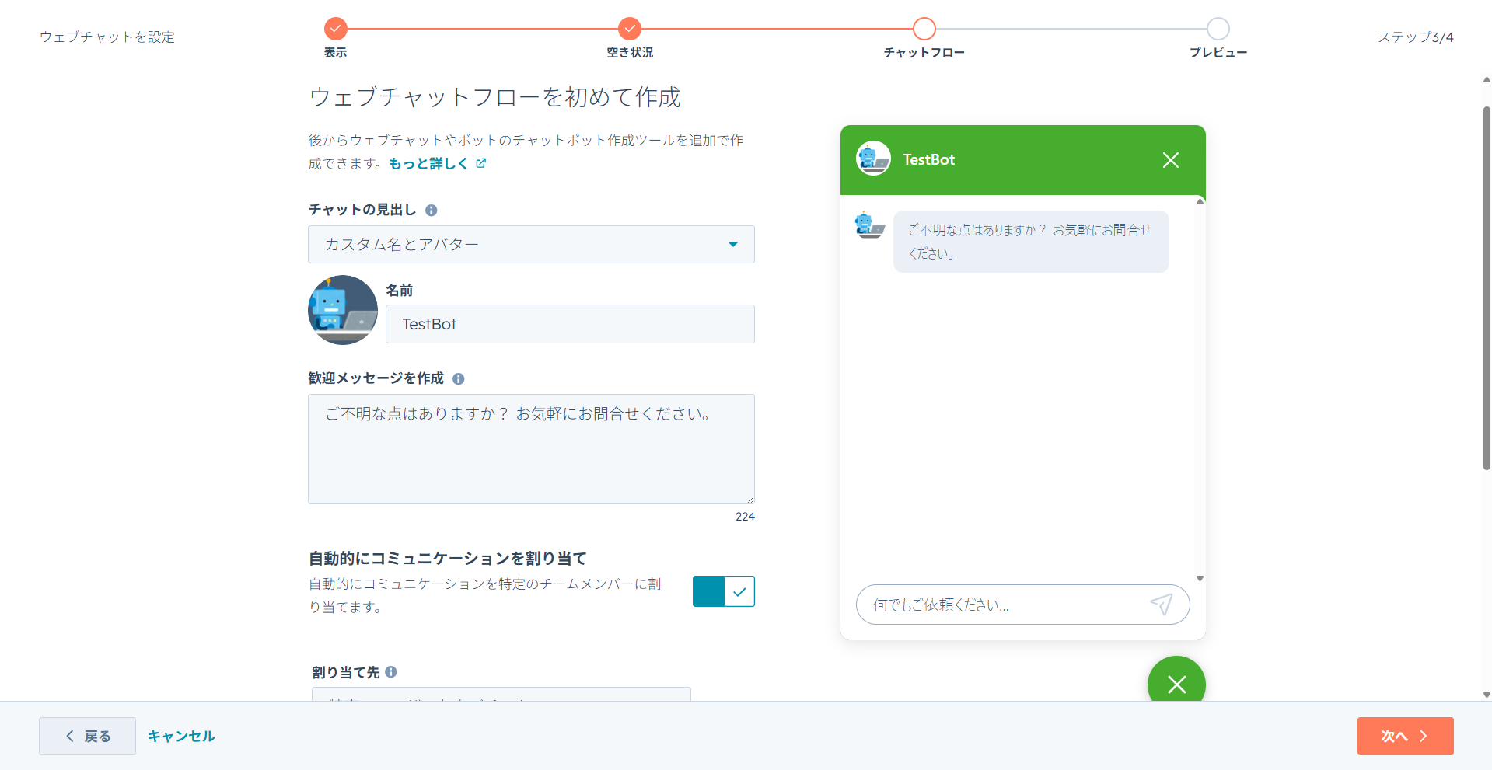Click the info icon beside 歓迎メッセージを作成

pyautogui.click(x=459, y=378)
